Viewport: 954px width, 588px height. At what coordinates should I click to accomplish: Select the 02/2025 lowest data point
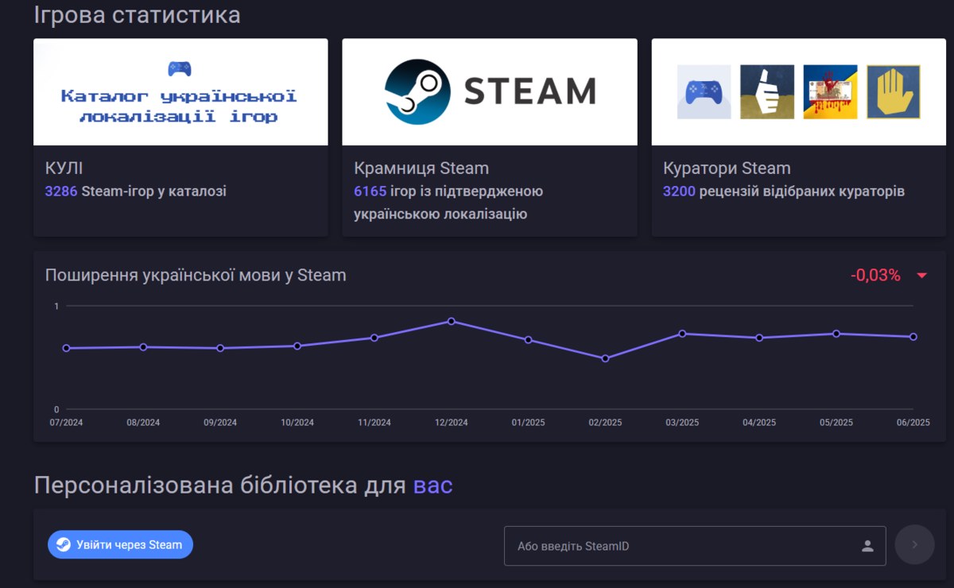pyautogui.click(x=605, y=358)
